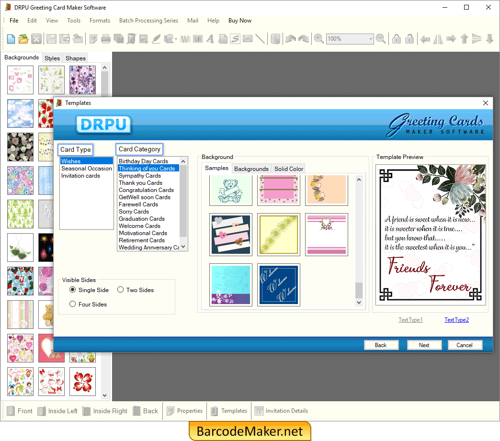Click the move up arrow icon

(464, 39)
